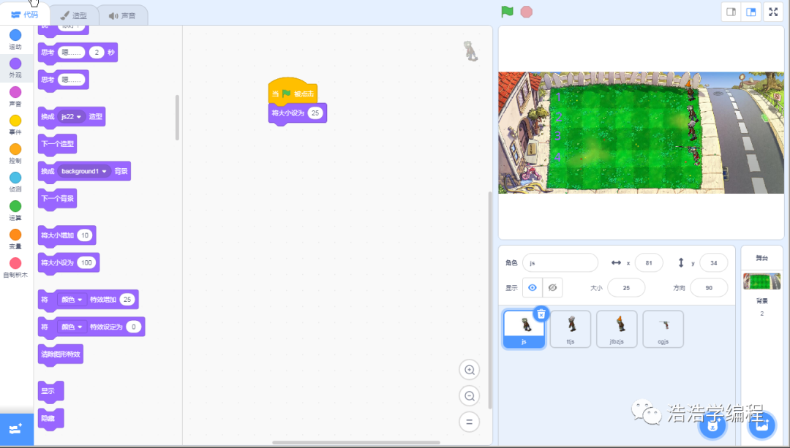Select the stage backdrop thumbnail
The width and height of the screenshot is (790, 448).
tap(761, 281)
